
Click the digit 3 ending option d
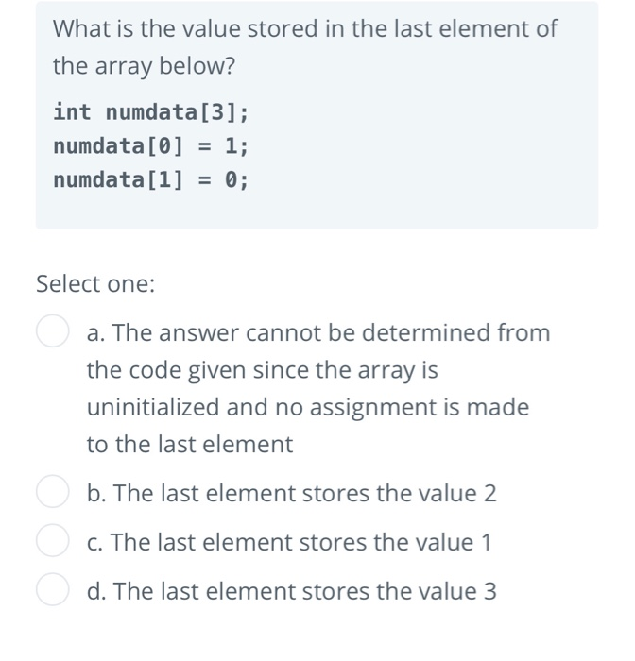pos(490,591)
